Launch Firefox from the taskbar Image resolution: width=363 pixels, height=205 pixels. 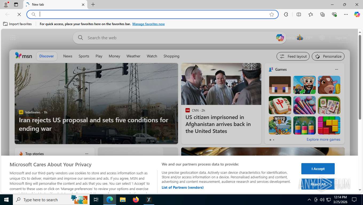click(x=136, y=200)
